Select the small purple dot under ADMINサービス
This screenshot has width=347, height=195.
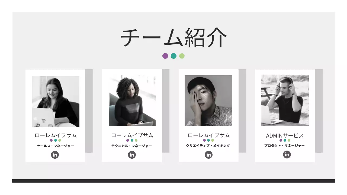pos(281,140)
